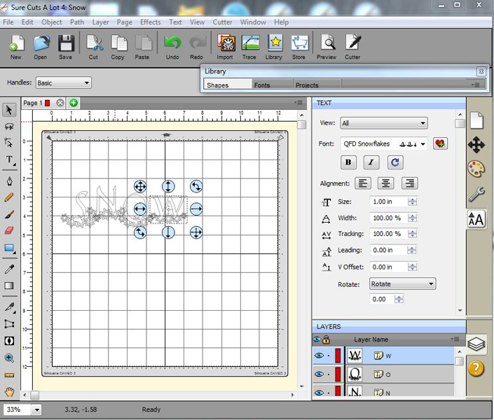Click the W layer red color swatch
This screenshot has height=420, width=494.
(338, 356)
